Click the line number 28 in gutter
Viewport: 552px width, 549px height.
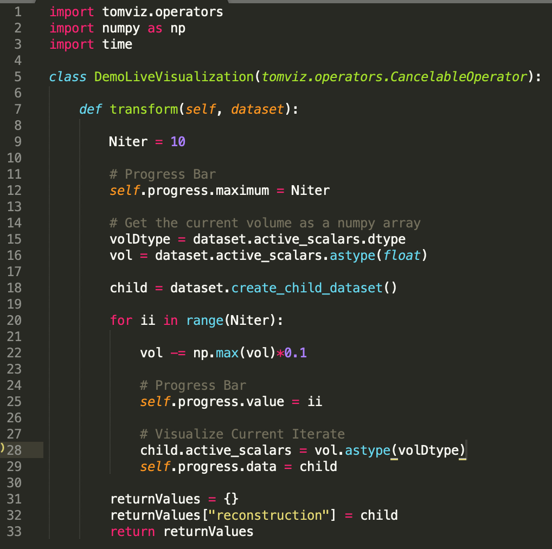(x=15, y=450)
